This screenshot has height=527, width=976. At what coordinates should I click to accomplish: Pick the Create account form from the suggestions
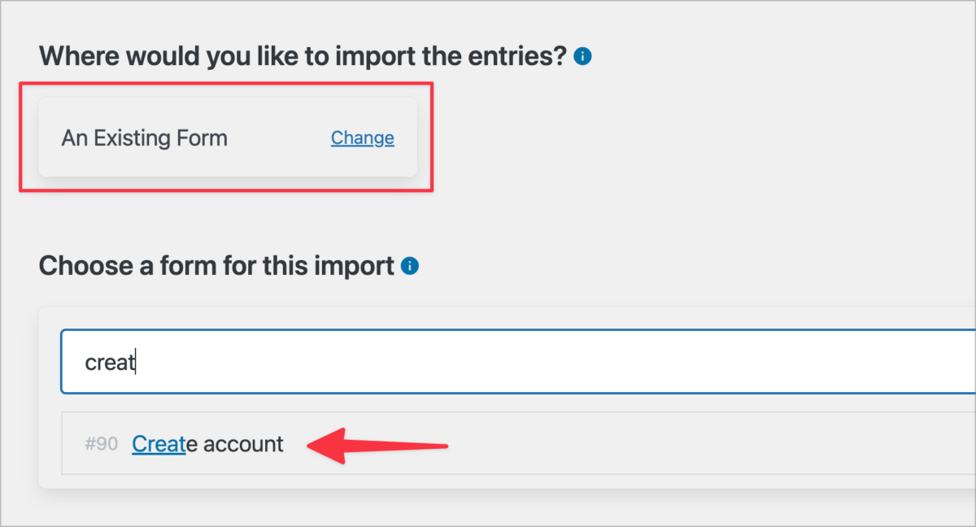click(x=207, y=443)
